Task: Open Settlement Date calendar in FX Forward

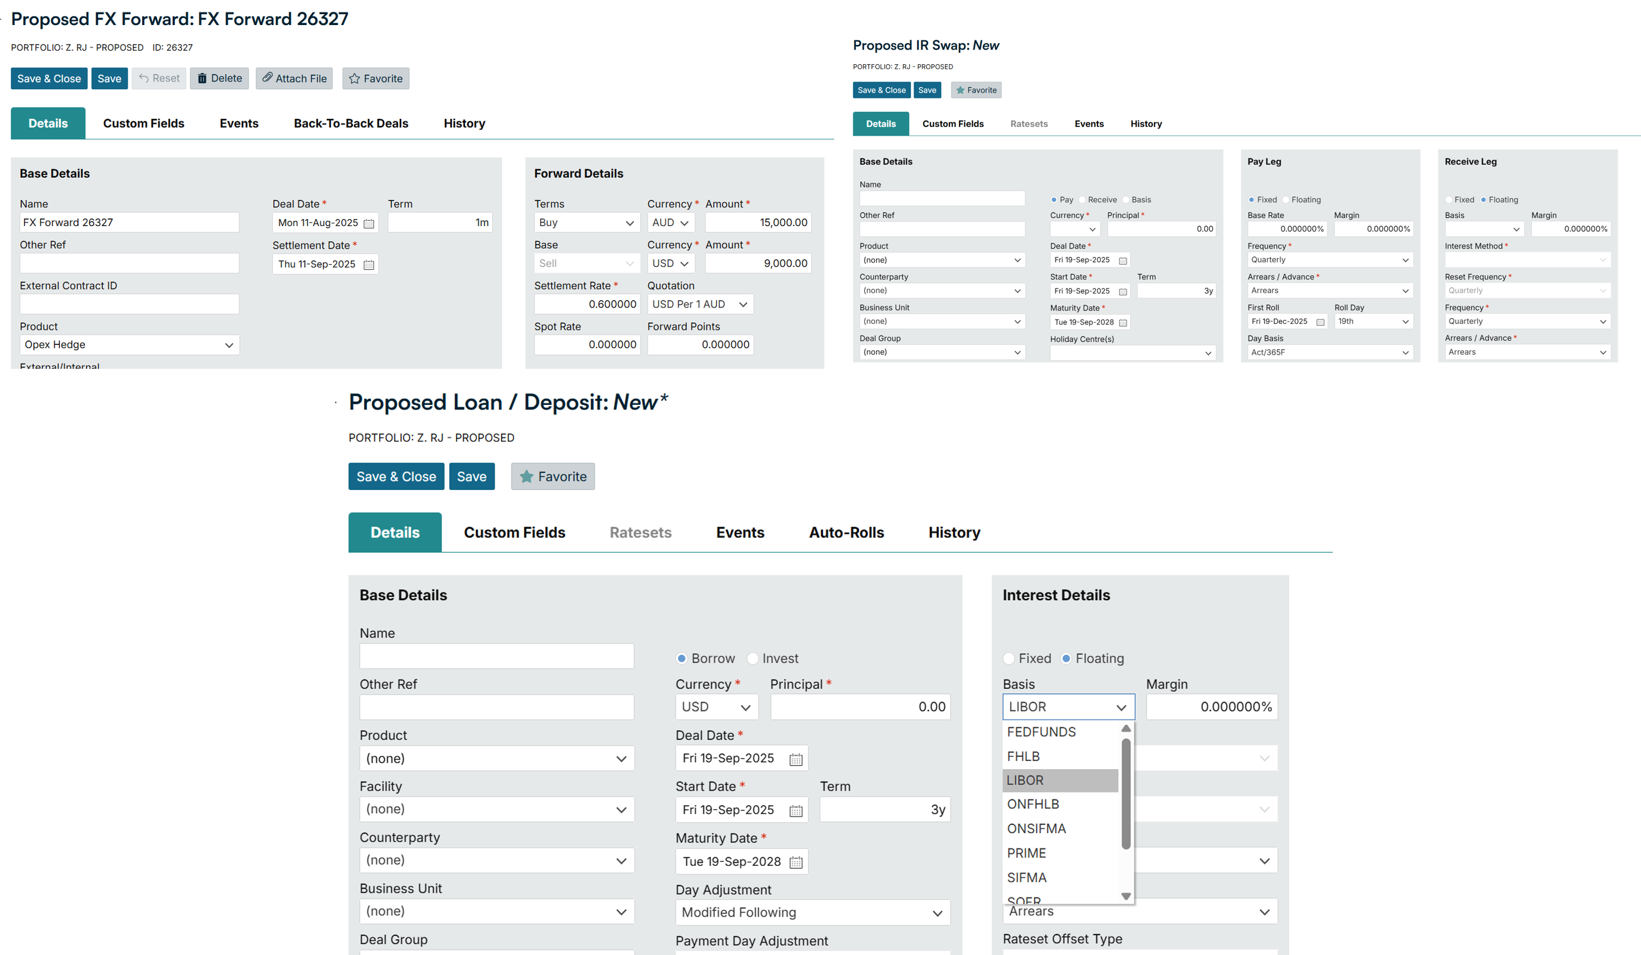Action: coord(369,265)
